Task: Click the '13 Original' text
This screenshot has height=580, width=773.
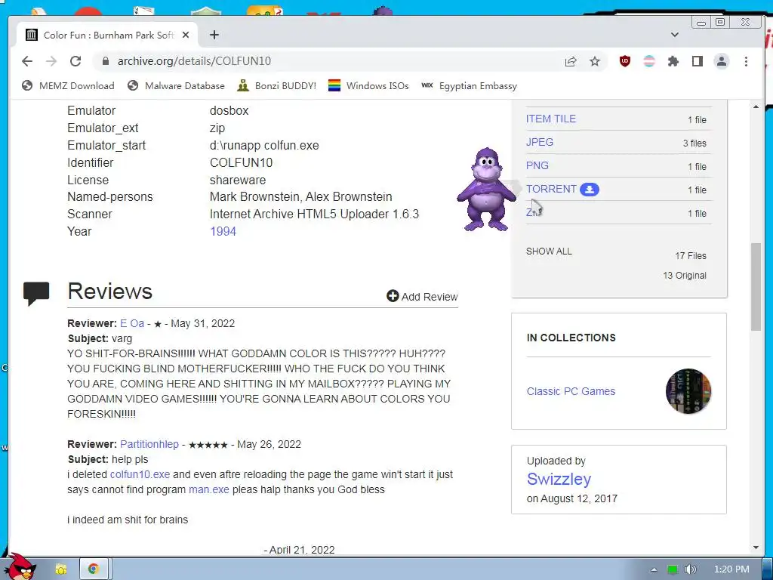Action: 684,275
